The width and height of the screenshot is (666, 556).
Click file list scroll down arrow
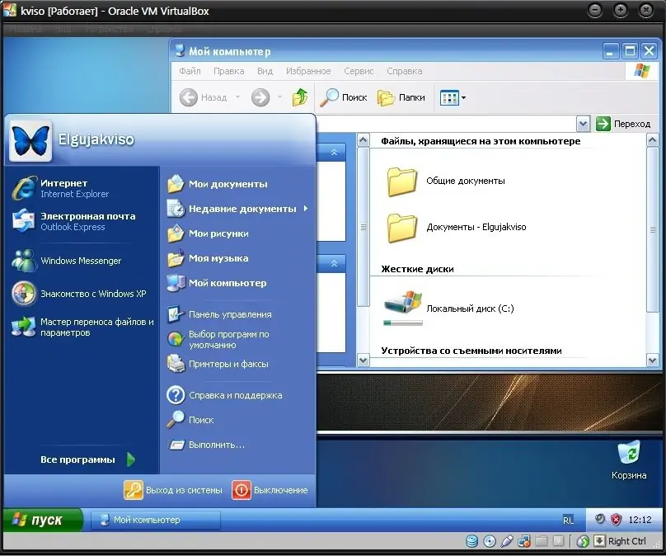[x=653, y=360]
